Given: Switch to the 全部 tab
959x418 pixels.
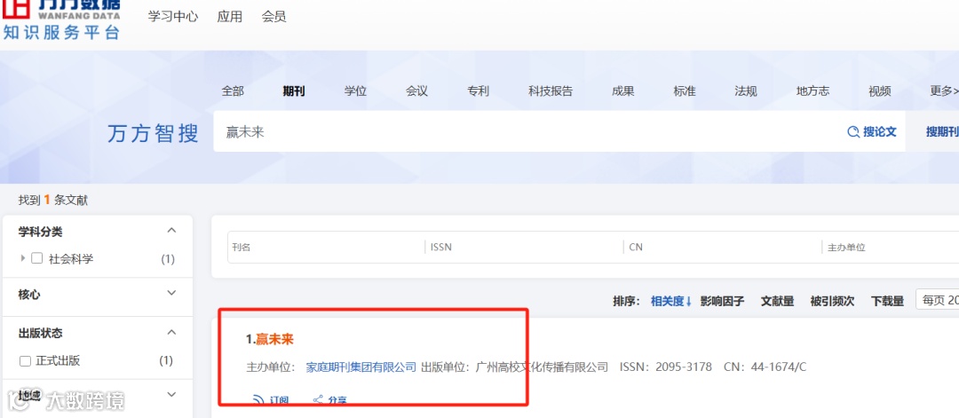Looking at the screenshot, I should point(233,91).
